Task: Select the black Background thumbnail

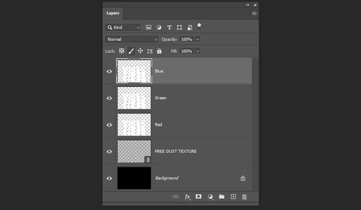Action: 134,178
